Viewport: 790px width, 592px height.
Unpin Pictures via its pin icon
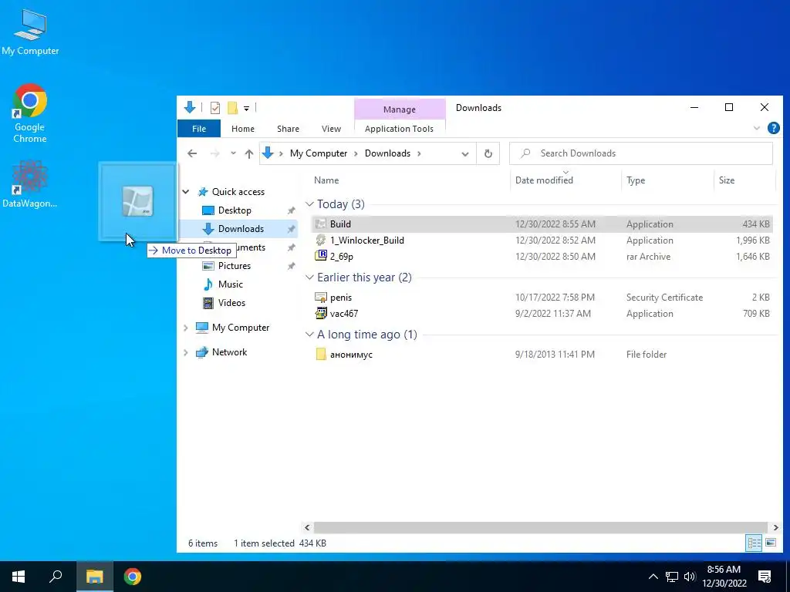(291, 266)
